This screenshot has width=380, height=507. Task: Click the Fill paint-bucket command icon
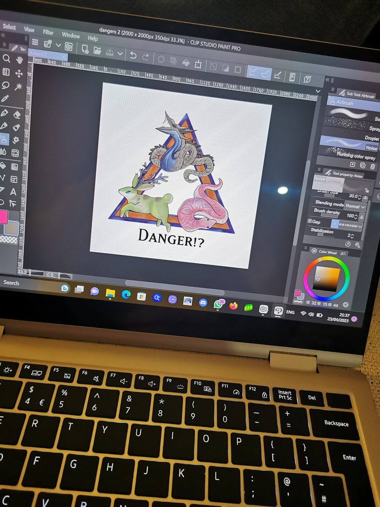click(185, 63)
